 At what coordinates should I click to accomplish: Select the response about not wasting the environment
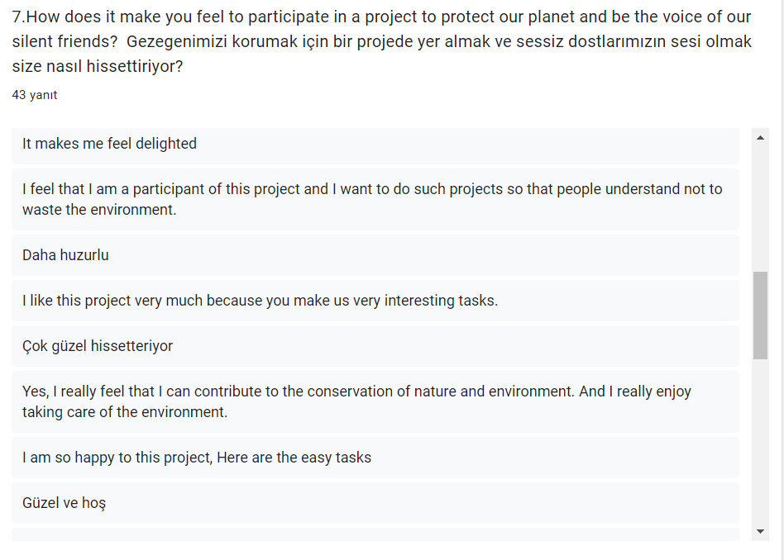(x=372, y=199)
